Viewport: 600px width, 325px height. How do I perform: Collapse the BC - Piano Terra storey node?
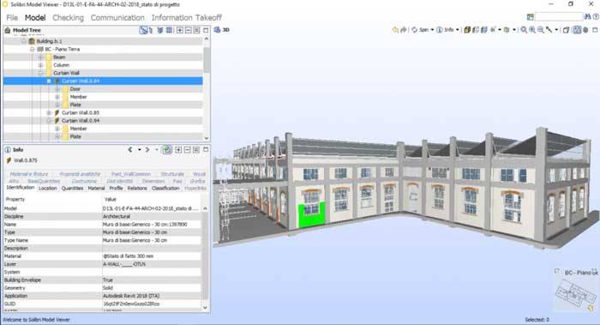tap(33, 49)
